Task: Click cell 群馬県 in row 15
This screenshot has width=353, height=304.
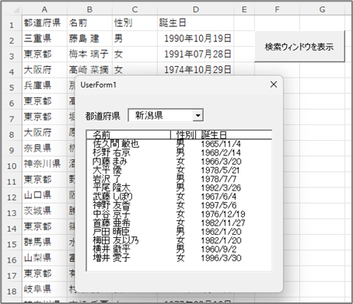Action: 44,243
